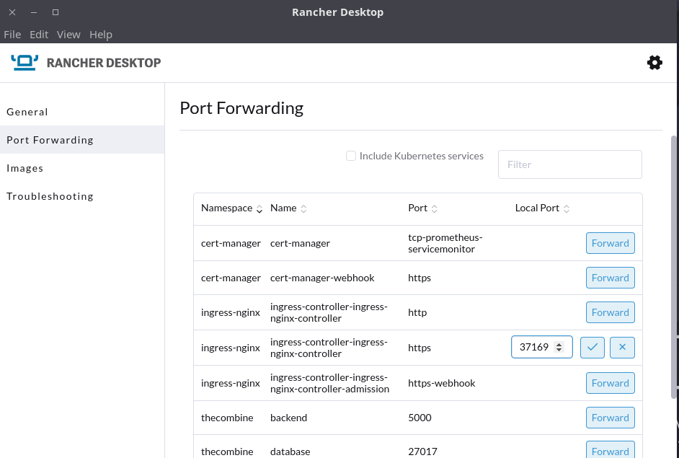Viewport: 679px width, 458px height.
Task: Forward the https-webhook admission port
Action: click(610, 383)
